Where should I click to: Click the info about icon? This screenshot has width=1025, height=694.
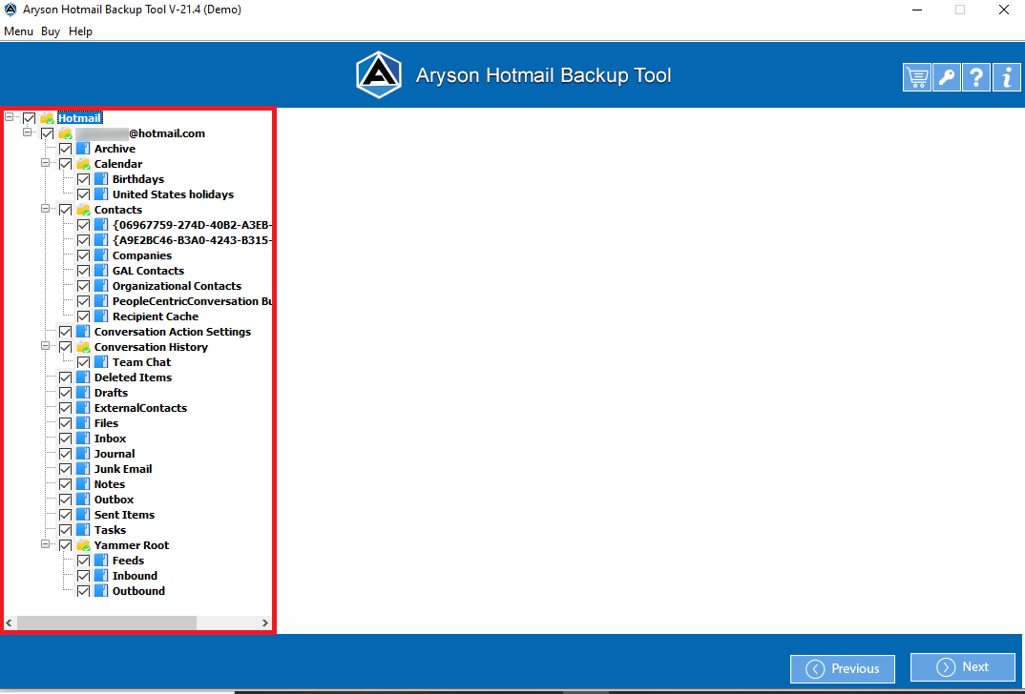[x=1006, y=77]
